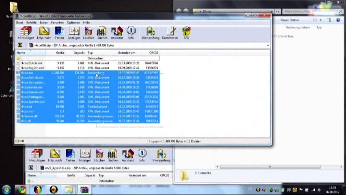Open the Optionen menu
346x195 pixels.
click(74, 22)
